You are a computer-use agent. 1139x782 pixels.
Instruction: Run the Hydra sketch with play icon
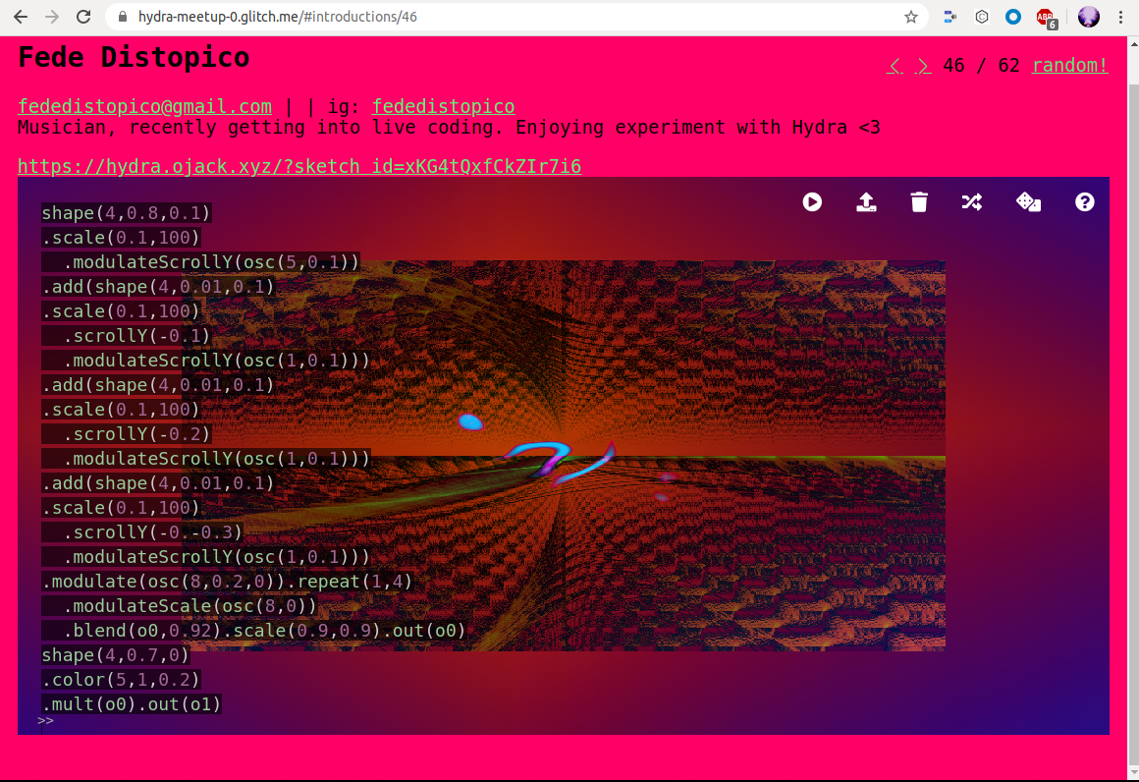pos(812,202)
